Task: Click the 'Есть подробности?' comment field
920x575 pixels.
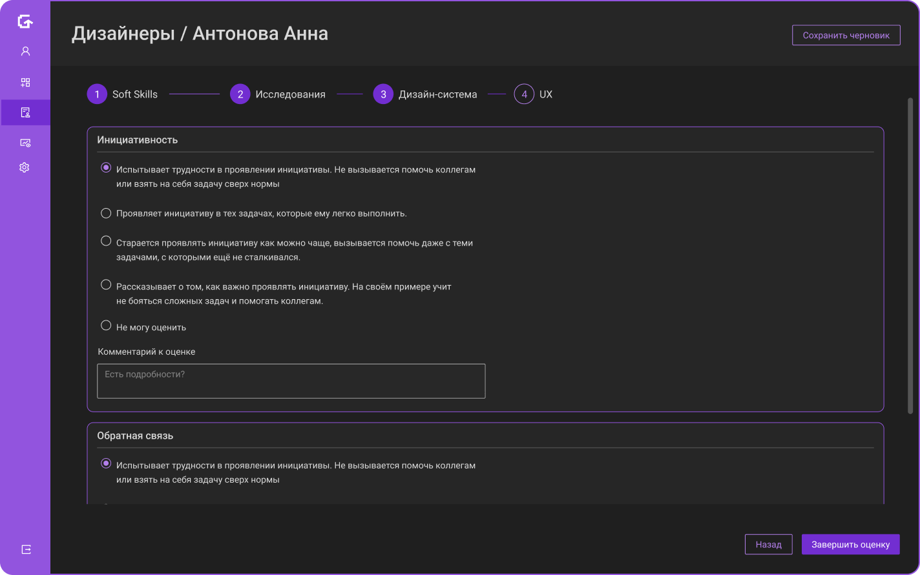Action: point(291,381)
